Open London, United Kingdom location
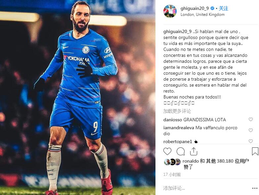Image resolution: width=259 pixels, height=195 pixels. pyautogui.click(x=202, y=15)
